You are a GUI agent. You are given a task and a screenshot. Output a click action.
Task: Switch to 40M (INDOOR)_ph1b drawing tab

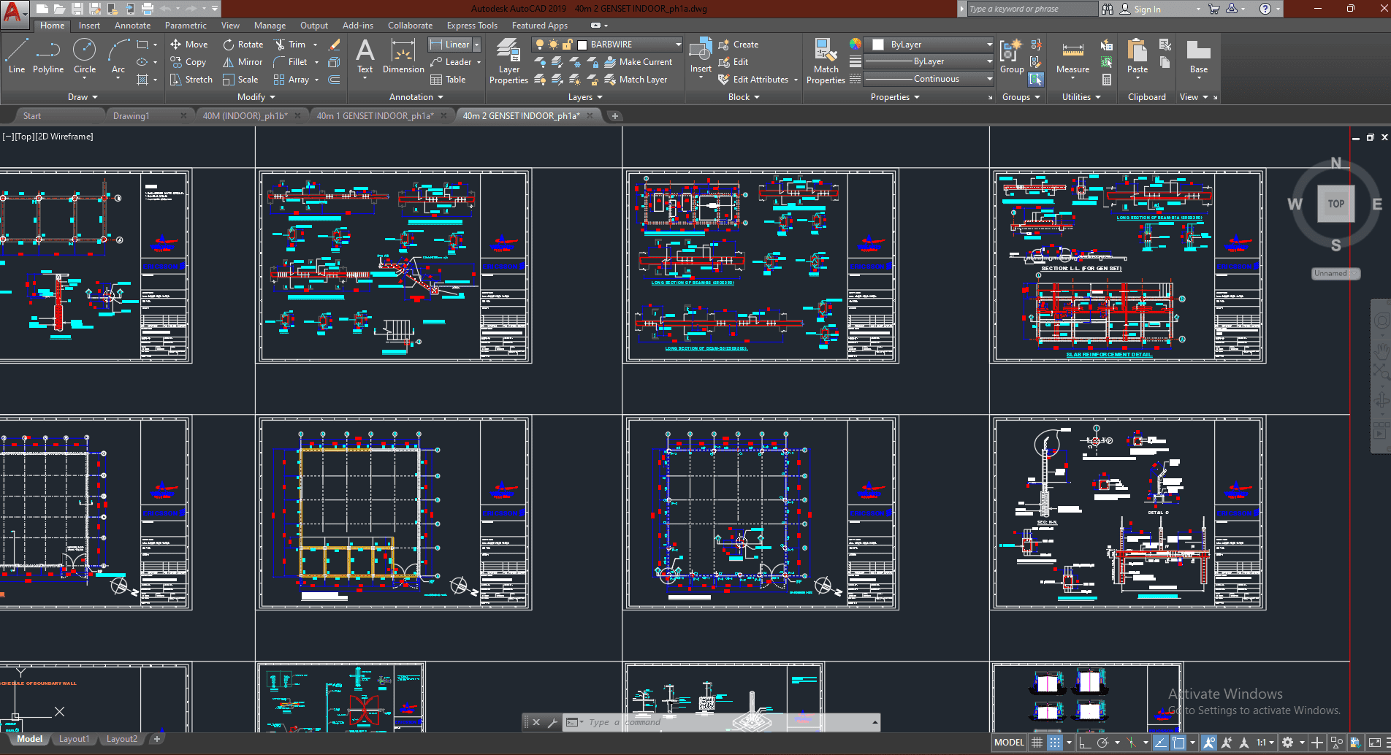[x=244, y=116]
